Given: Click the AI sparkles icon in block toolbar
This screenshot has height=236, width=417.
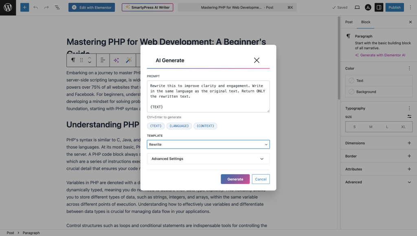Looking at the screenshot, I should coord(116,60).
